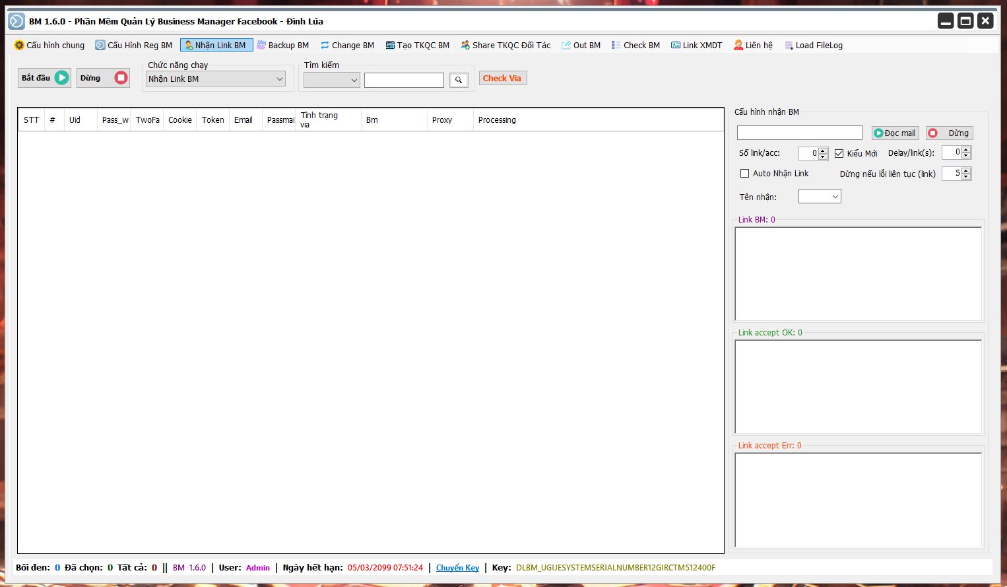The image size is (1007, 587).
Task: Increase the Delay/link(s) value
Action: click(x=966, y=149)
